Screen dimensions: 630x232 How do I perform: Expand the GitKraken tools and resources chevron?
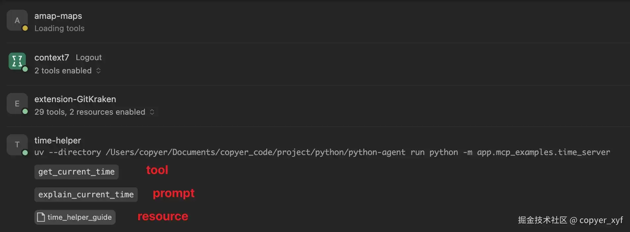point(152,112)
